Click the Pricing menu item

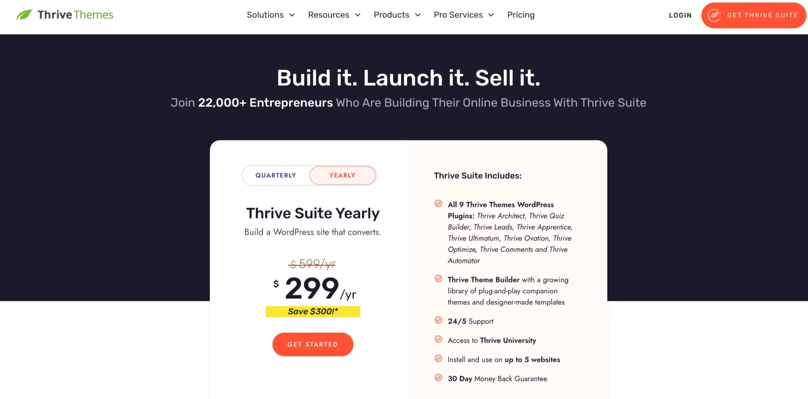(x=520, y=15)
